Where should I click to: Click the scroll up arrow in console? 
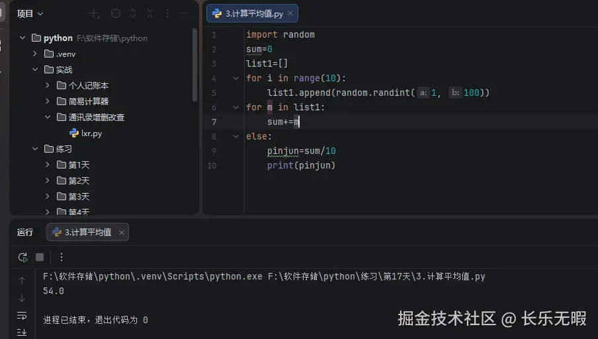[x=22, y=281]
